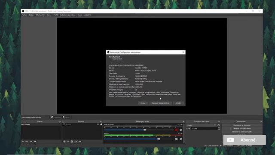Viewport: 275px width, 155px height.
Task: Add a new source with plus icon
Action: click(x=64, y=142)
